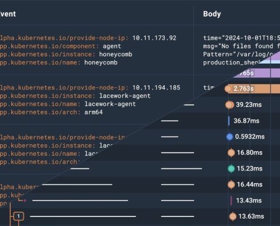
Task: Click the orange marker beside 16.80ms
Action: (231, 153)
